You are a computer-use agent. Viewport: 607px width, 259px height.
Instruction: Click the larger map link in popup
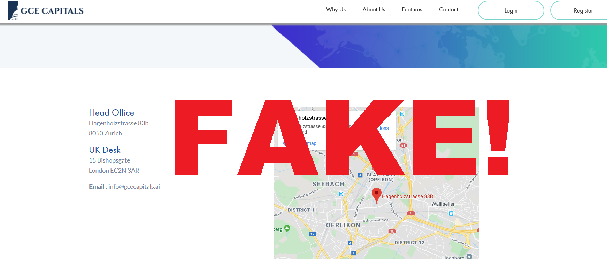click(299, 143)
